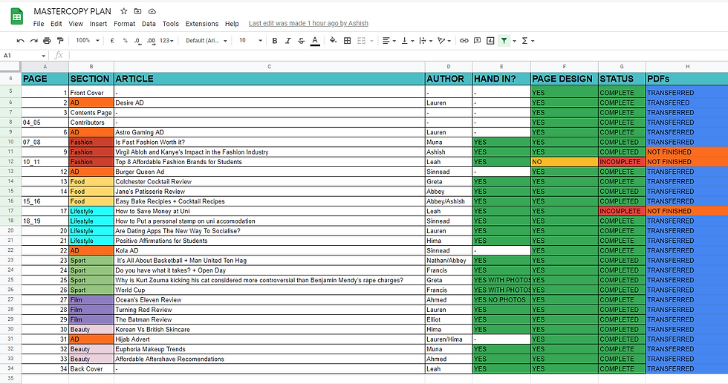
Task: Open the filter views dropdown arrow
Action: (514, 41)
